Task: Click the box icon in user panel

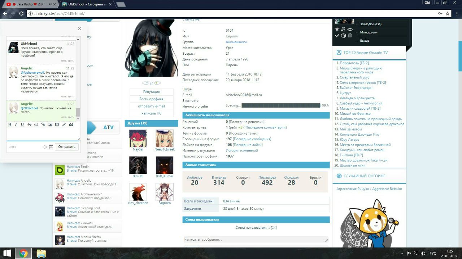Action: 343,36
